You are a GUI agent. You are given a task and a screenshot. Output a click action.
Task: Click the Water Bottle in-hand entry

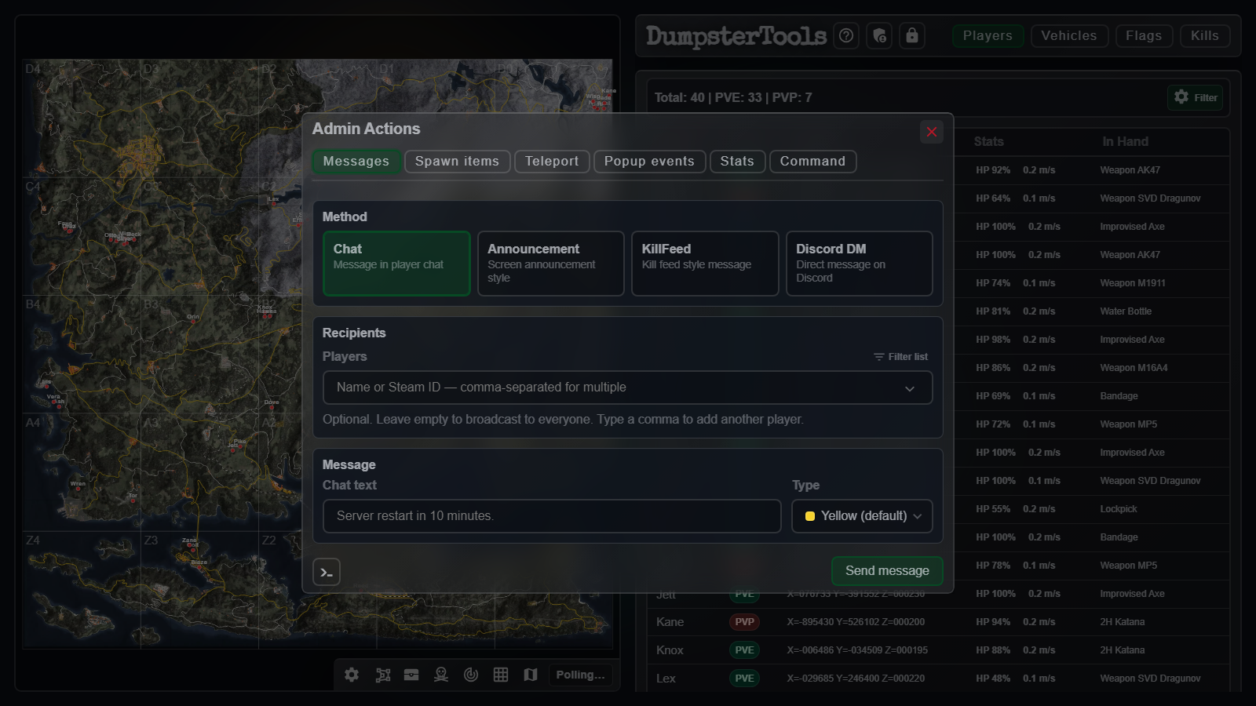[x=1126, y=311]
